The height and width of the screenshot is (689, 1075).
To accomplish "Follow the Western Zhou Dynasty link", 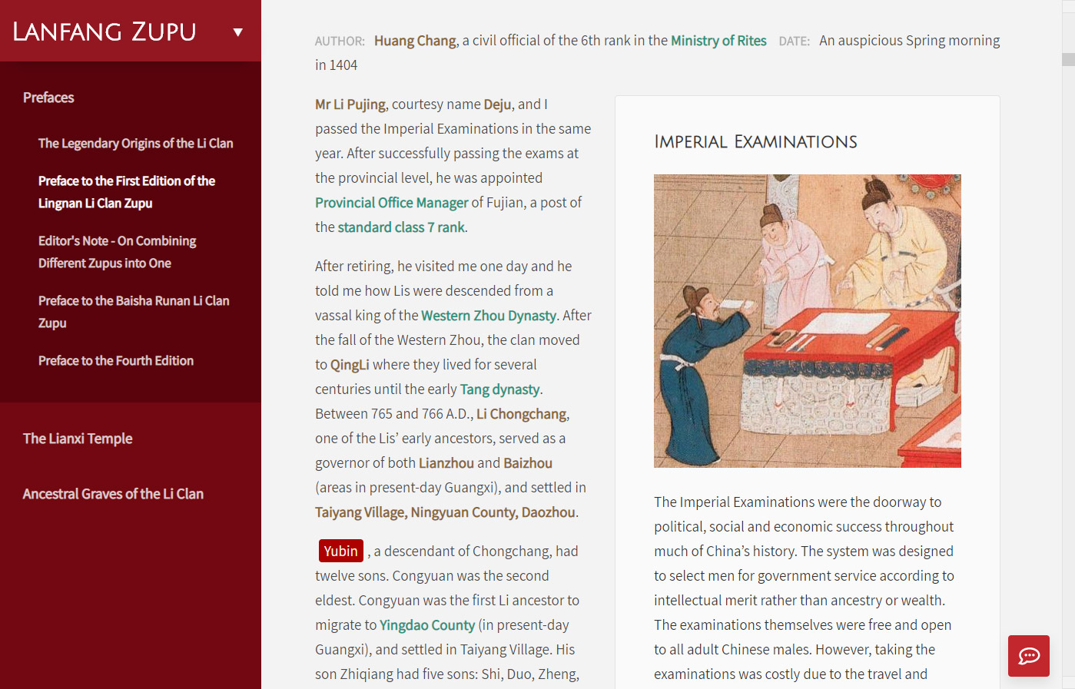I will click(489, 316).
